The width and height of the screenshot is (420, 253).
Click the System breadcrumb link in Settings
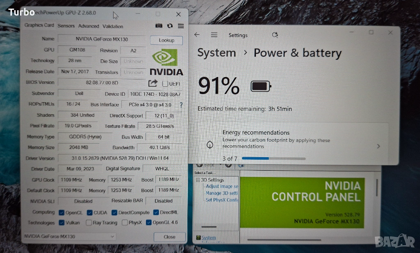click(x=217, y=53)
